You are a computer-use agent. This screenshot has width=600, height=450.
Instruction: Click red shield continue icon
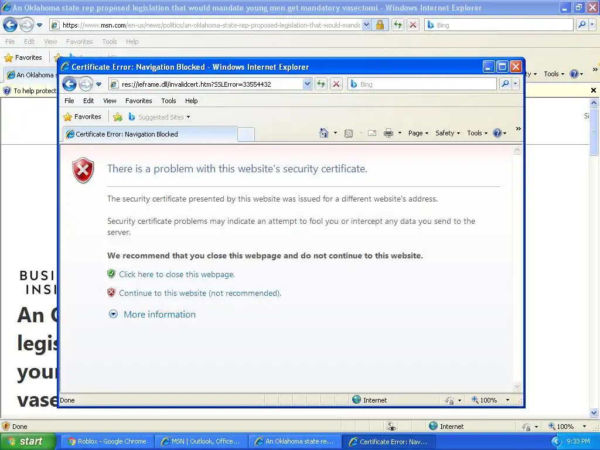[111, 293]
